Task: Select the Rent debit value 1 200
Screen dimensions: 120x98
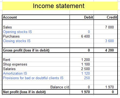Action: tap(82, 60)
